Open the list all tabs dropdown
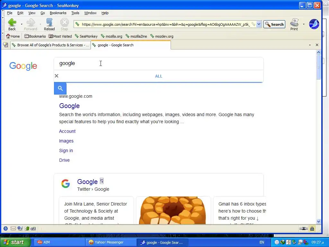The width and height of the screenshot is (329, 247). coord(310,45)
